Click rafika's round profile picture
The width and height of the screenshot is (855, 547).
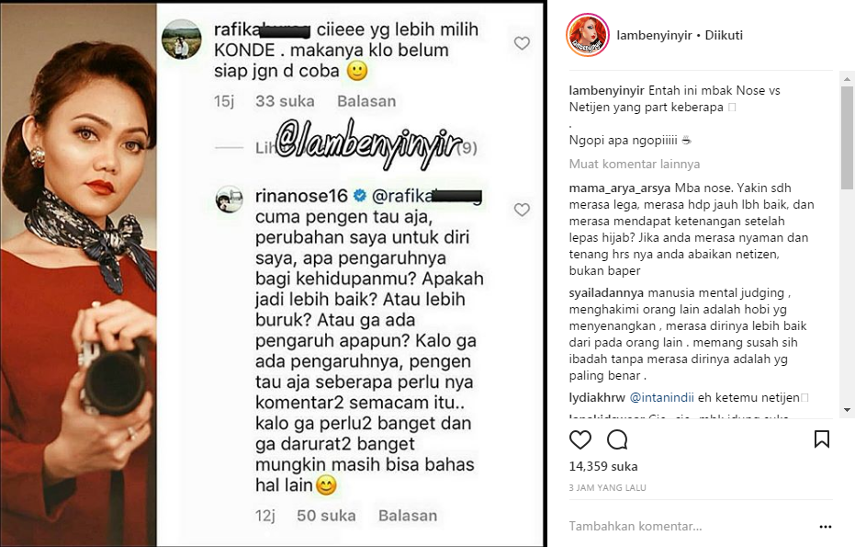point(182,40)
